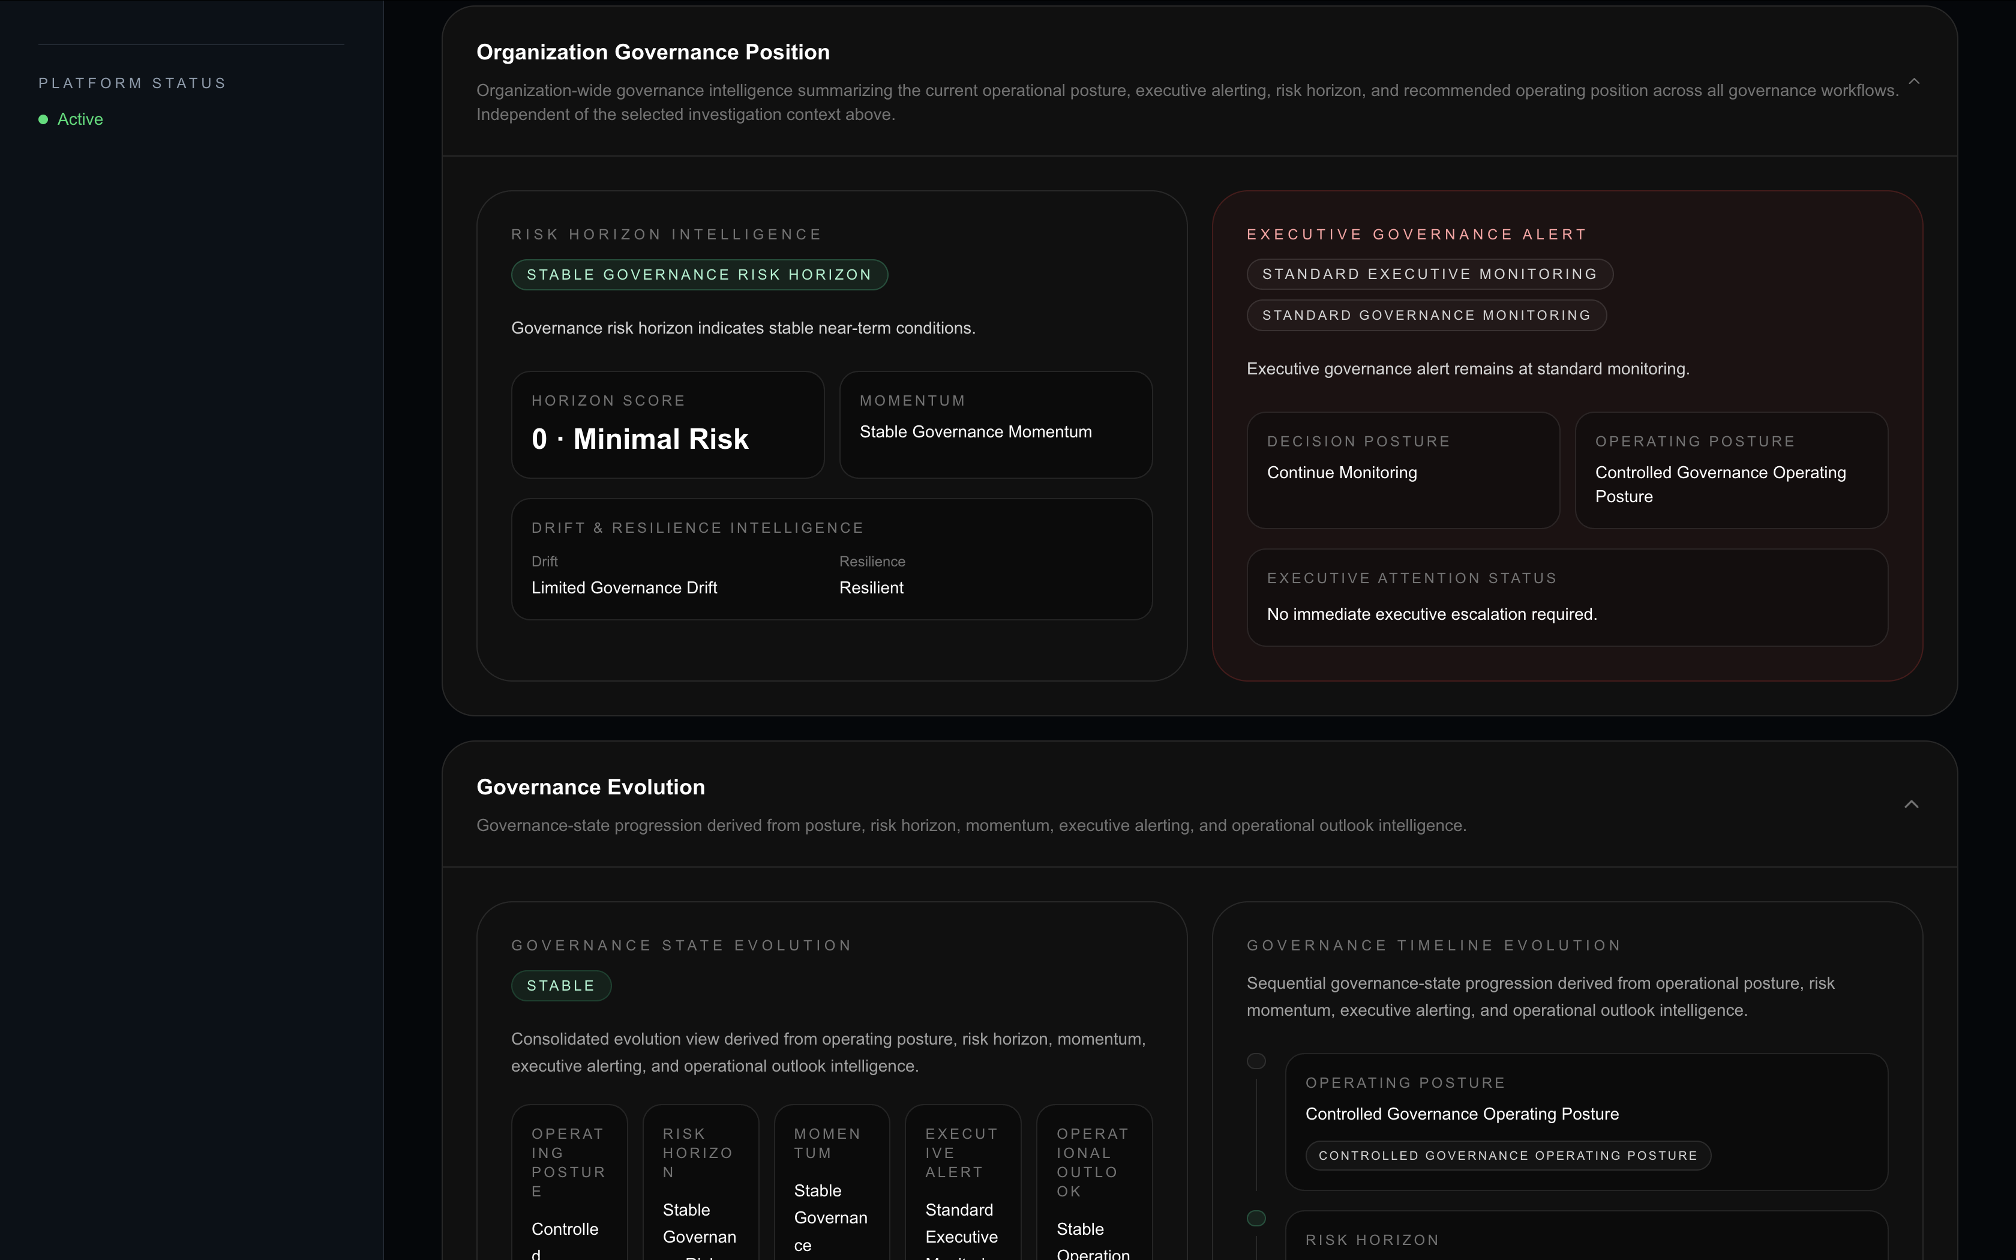
Task: Open the Momentum state evolution card
Action: pos(832,1183)
